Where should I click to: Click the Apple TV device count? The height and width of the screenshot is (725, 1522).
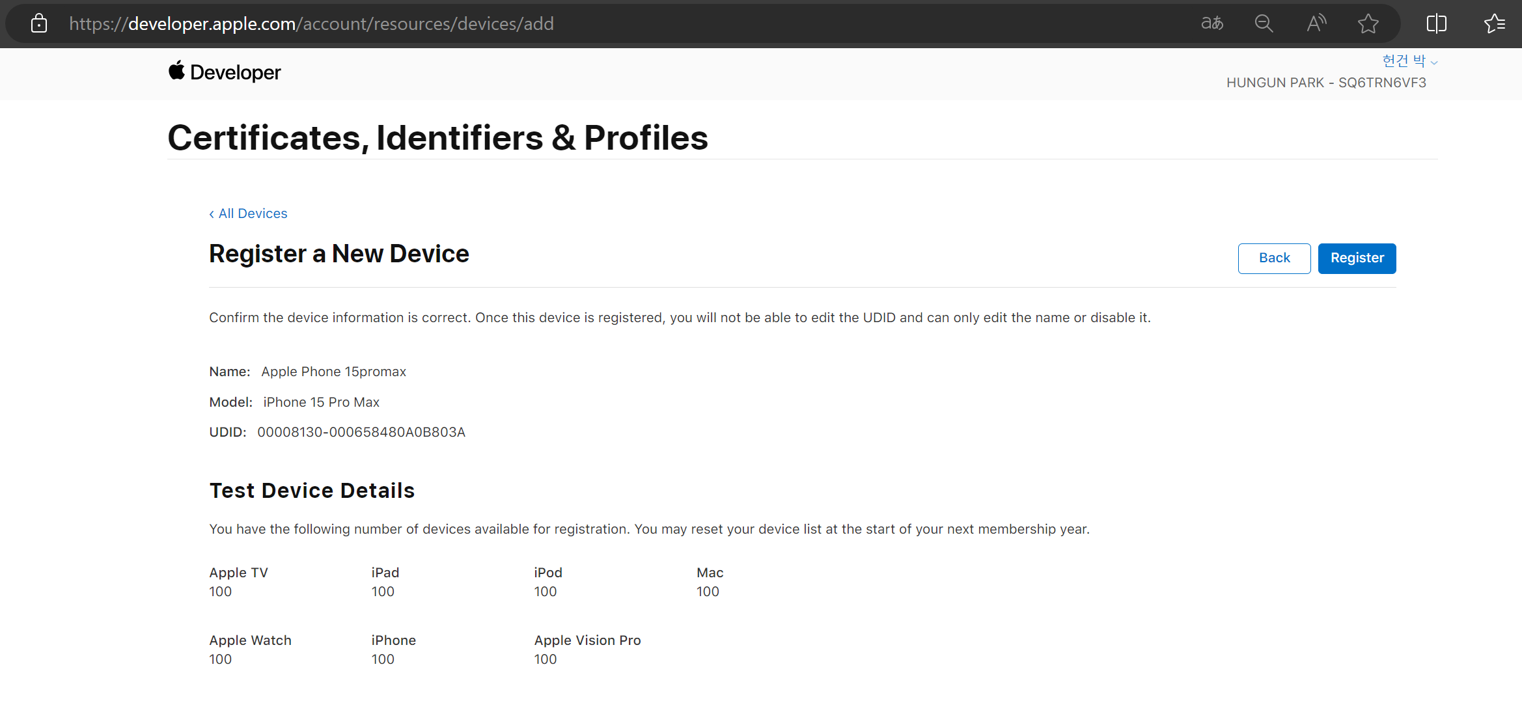220,592
